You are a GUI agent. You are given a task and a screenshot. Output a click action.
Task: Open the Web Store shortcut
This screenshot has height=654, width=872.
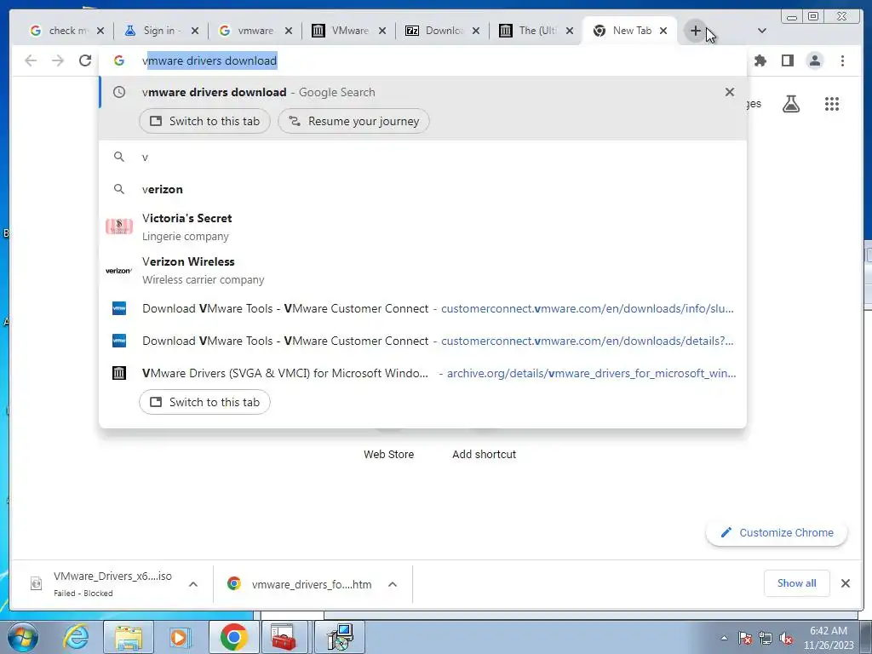point(388,454)
